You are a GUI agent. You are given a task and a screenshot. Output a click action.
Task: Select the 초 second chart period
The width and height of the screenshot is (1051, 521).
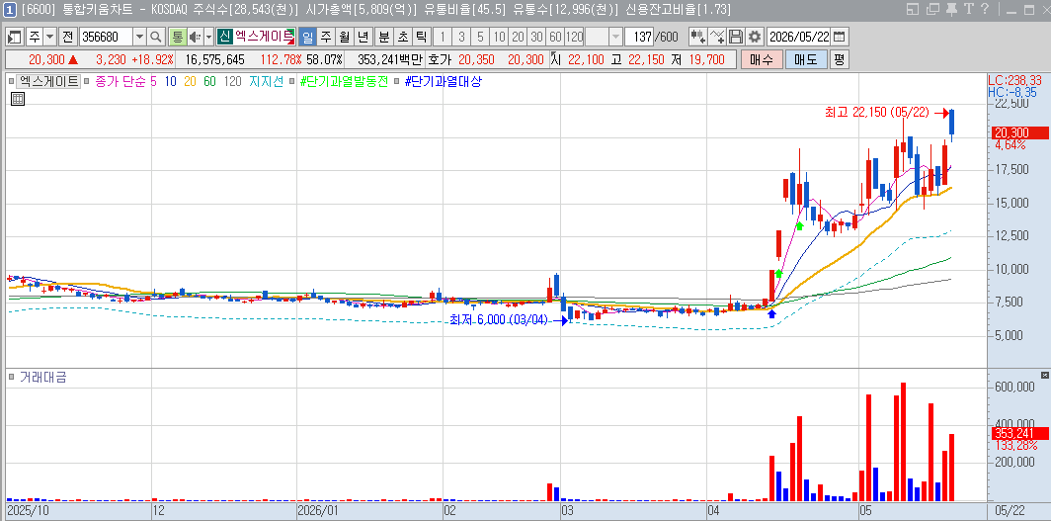pyautogui.click(x=403, y=37)
